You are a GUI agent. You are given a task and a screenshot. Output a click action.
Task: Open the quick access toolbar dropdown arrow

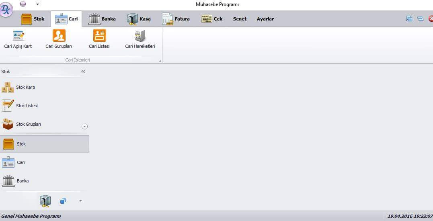tap(37, 4)
